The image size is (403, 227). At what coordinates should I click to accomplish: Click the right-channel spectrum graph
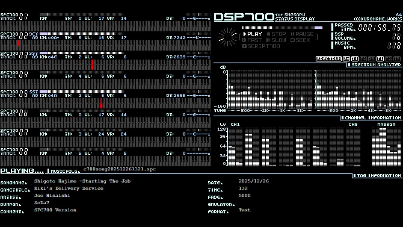[358, 90]
